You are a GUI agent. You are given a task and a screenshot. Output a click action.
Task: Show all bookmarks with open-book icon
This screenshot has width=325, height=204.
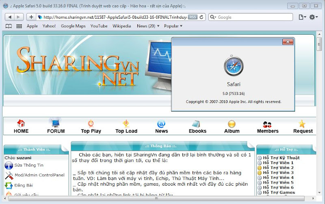tap(9, 26)
